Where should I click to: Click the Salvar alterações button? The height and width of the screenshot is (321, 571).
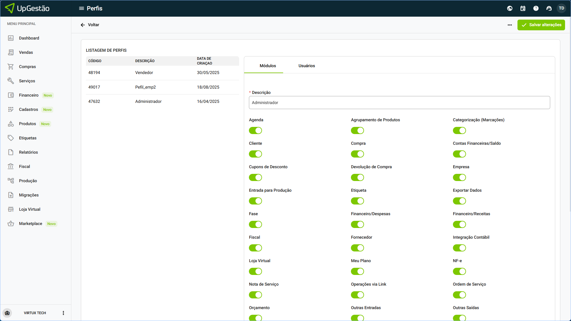pyautogui.click(x=541, y=25)
